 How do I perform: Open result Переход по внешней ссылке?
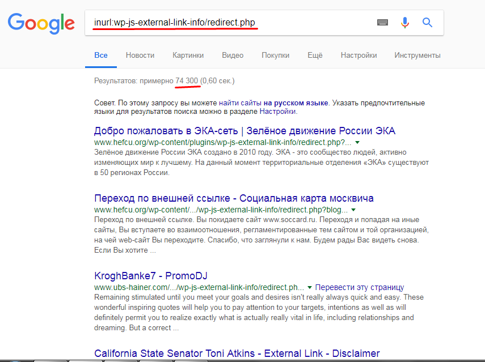(x=234, y=198)
